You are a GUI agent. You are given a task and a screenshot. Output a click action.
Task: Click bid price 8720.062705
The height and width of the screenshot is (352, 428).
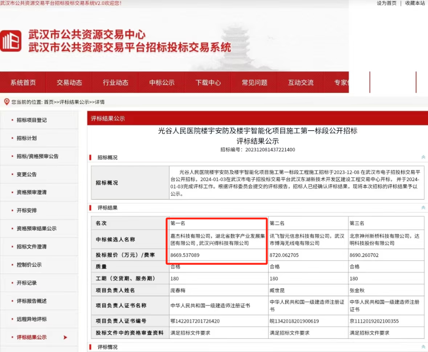tap(284, 255)
